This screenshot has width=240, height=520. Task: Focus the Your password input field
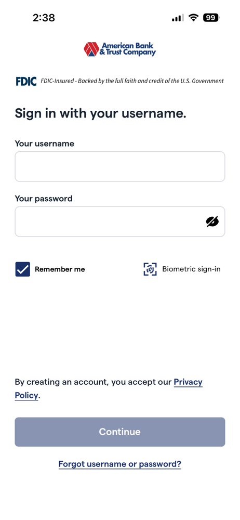pyautogui.click(x=120, y=222)
